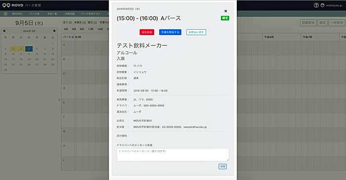Open the バース表 menu tab

(35, 14)
